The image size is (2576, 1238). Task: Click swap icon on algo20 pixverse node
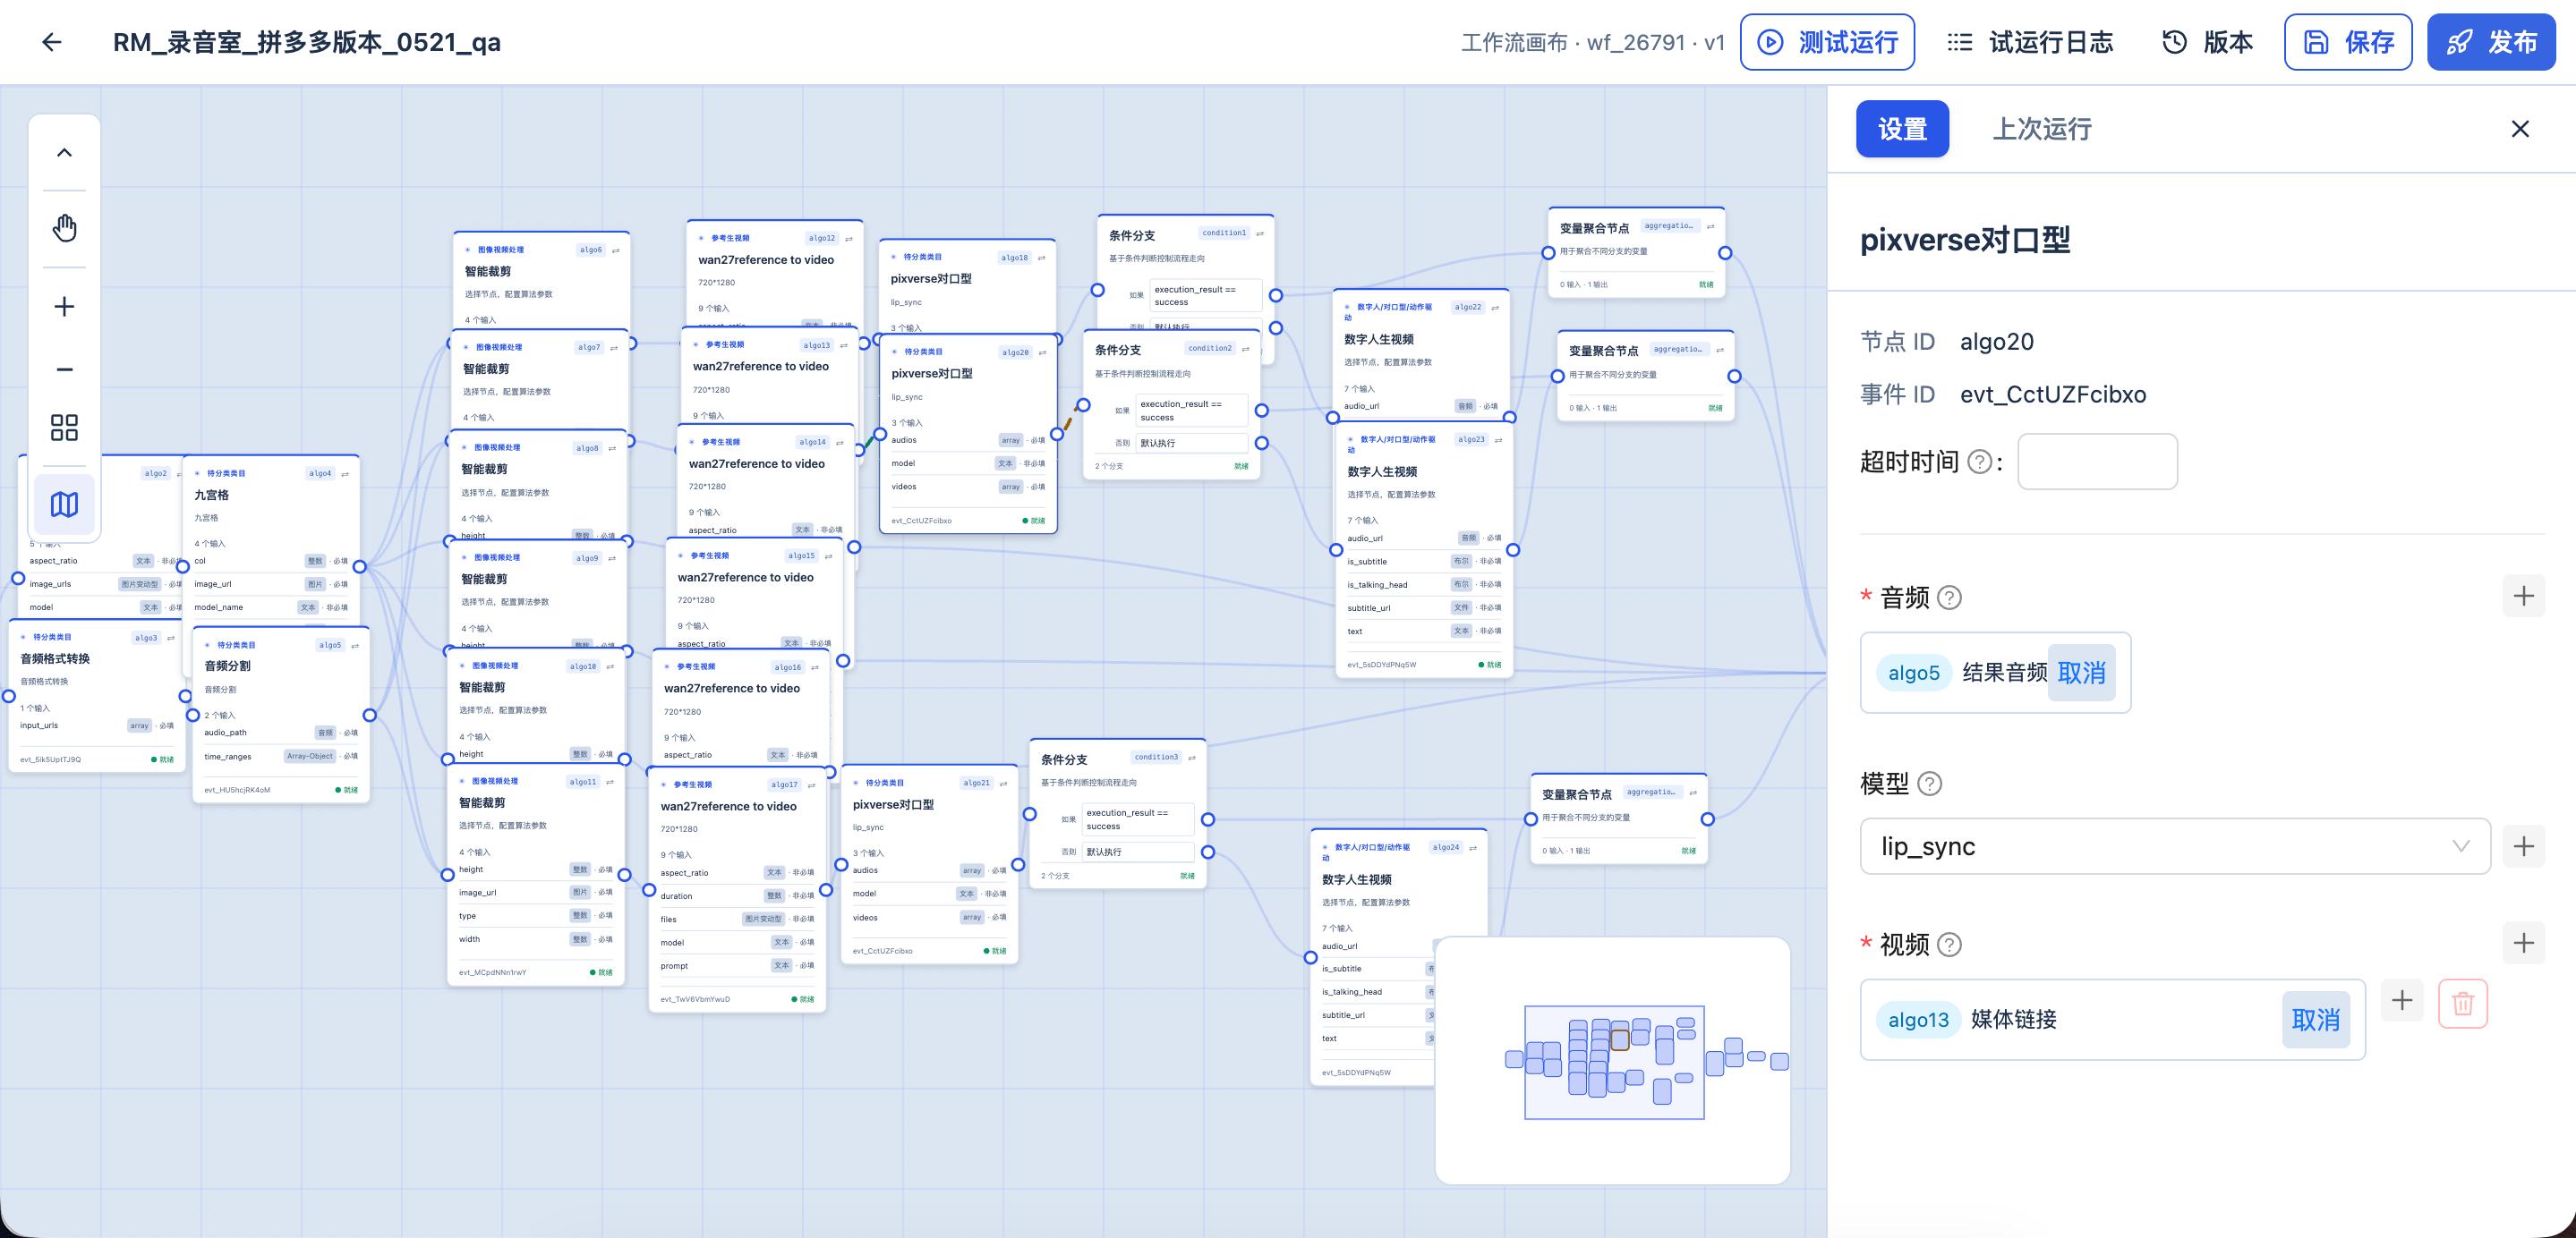[1042, 352]
